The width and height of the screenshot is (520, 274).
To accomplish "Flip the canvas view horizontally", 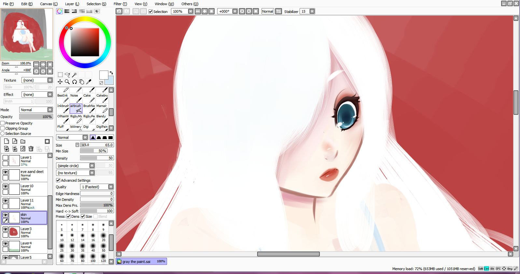I will (x=278, y=11).
